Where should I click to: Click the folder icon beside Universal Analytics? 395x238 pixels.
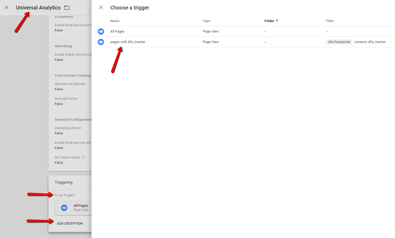click(67, 8)
